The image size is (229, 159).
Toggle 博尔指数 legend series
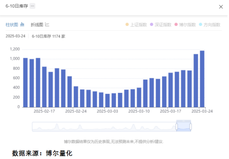click(x=185, y=25)
